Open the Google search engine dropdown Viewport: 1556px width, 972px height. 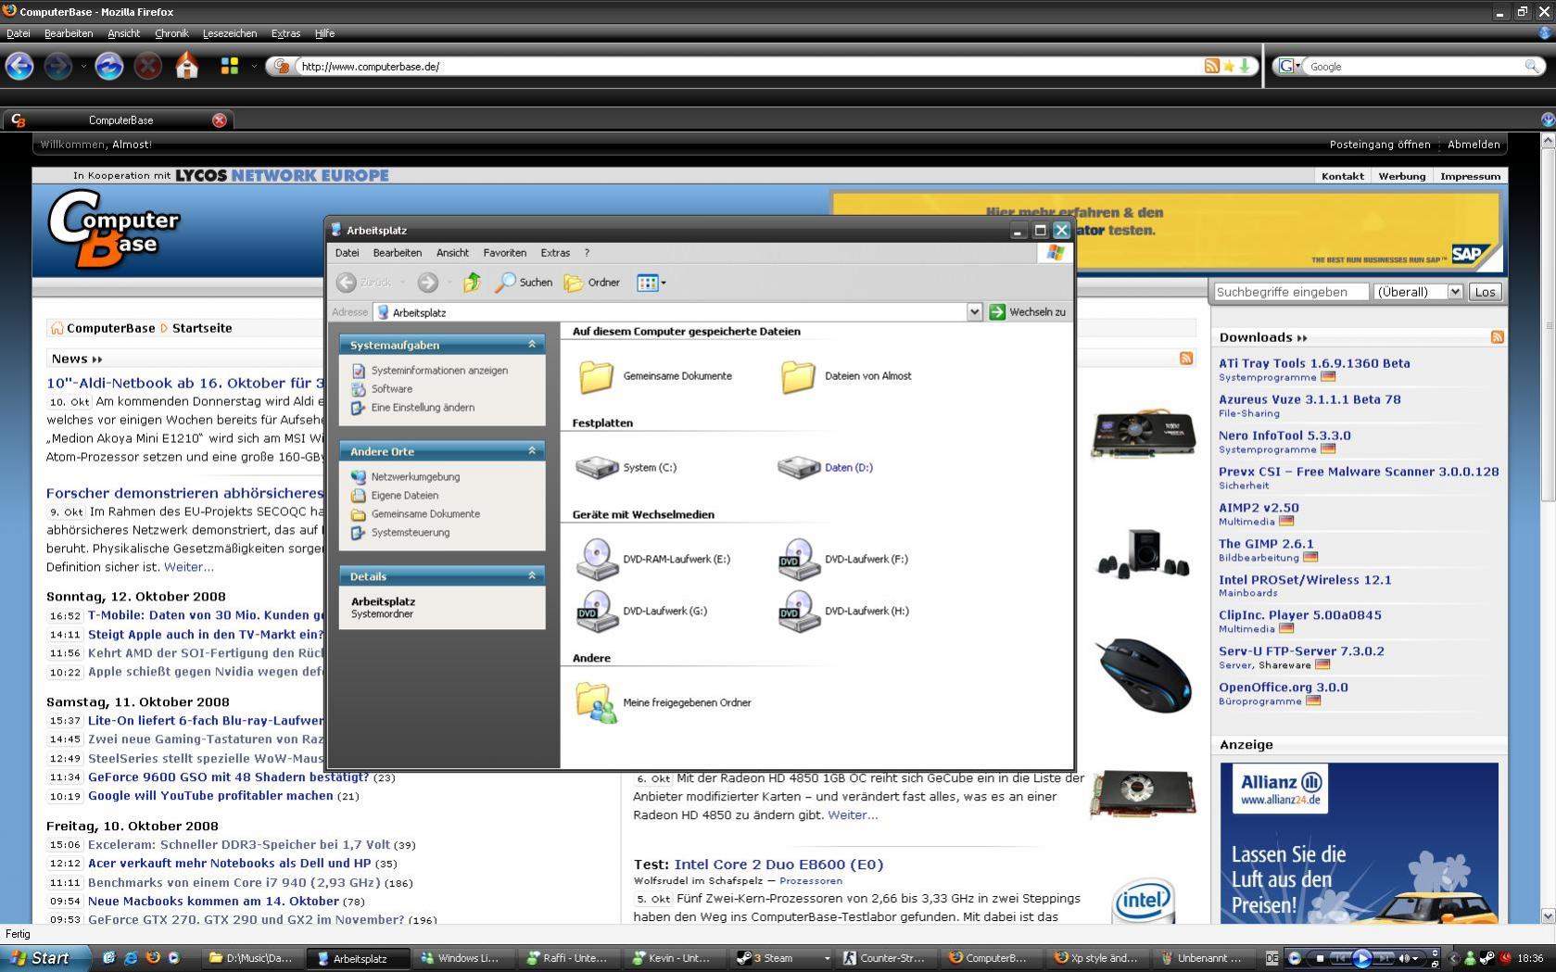(x=1290, y=66)
